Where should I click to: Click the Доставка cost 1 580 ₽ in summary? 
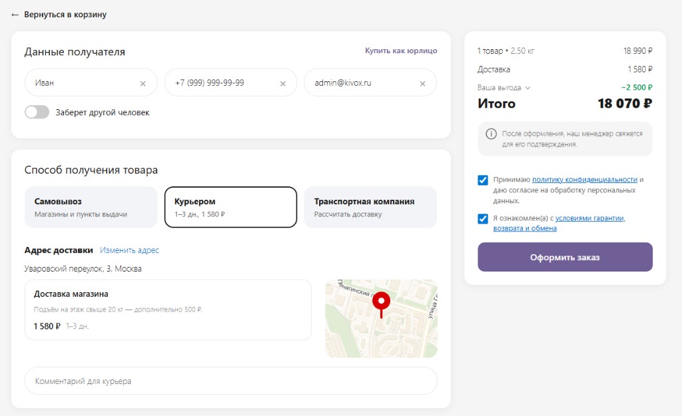tap(640, 69)
